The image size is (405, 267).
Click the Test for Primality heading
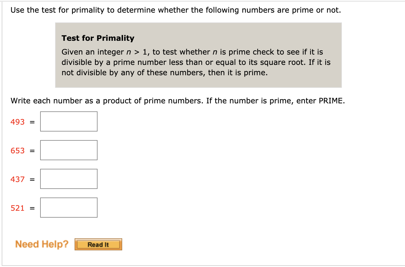pos(98,38)
